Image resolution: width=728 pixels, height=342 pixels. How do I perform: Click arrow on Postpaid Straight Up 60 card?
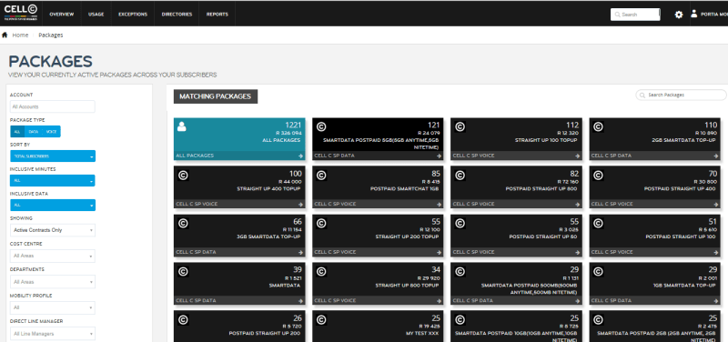[x=578, y=253]
